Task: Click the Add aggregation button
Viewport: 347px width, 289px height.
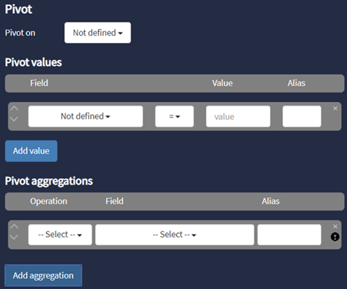Action: (43, 276)
